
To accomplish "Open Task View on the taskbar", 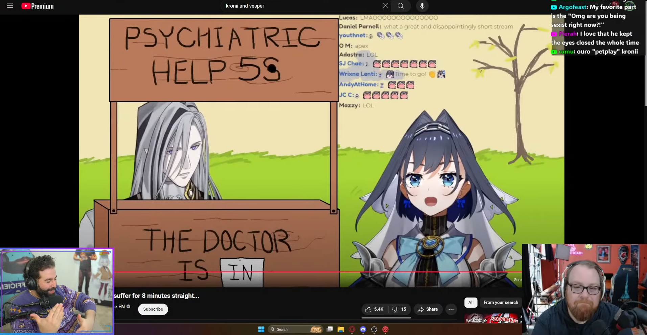I will click(330, 329).
